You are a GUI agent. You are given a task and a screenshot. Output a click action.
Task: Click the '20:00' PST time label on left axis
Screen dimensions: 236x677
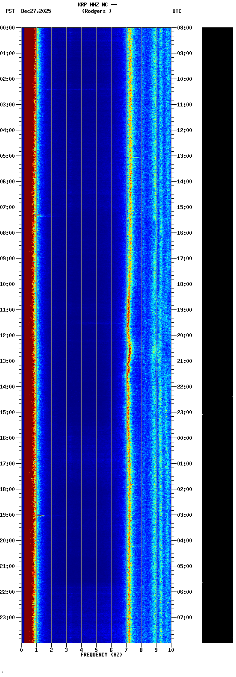click(x=7, y=541)
